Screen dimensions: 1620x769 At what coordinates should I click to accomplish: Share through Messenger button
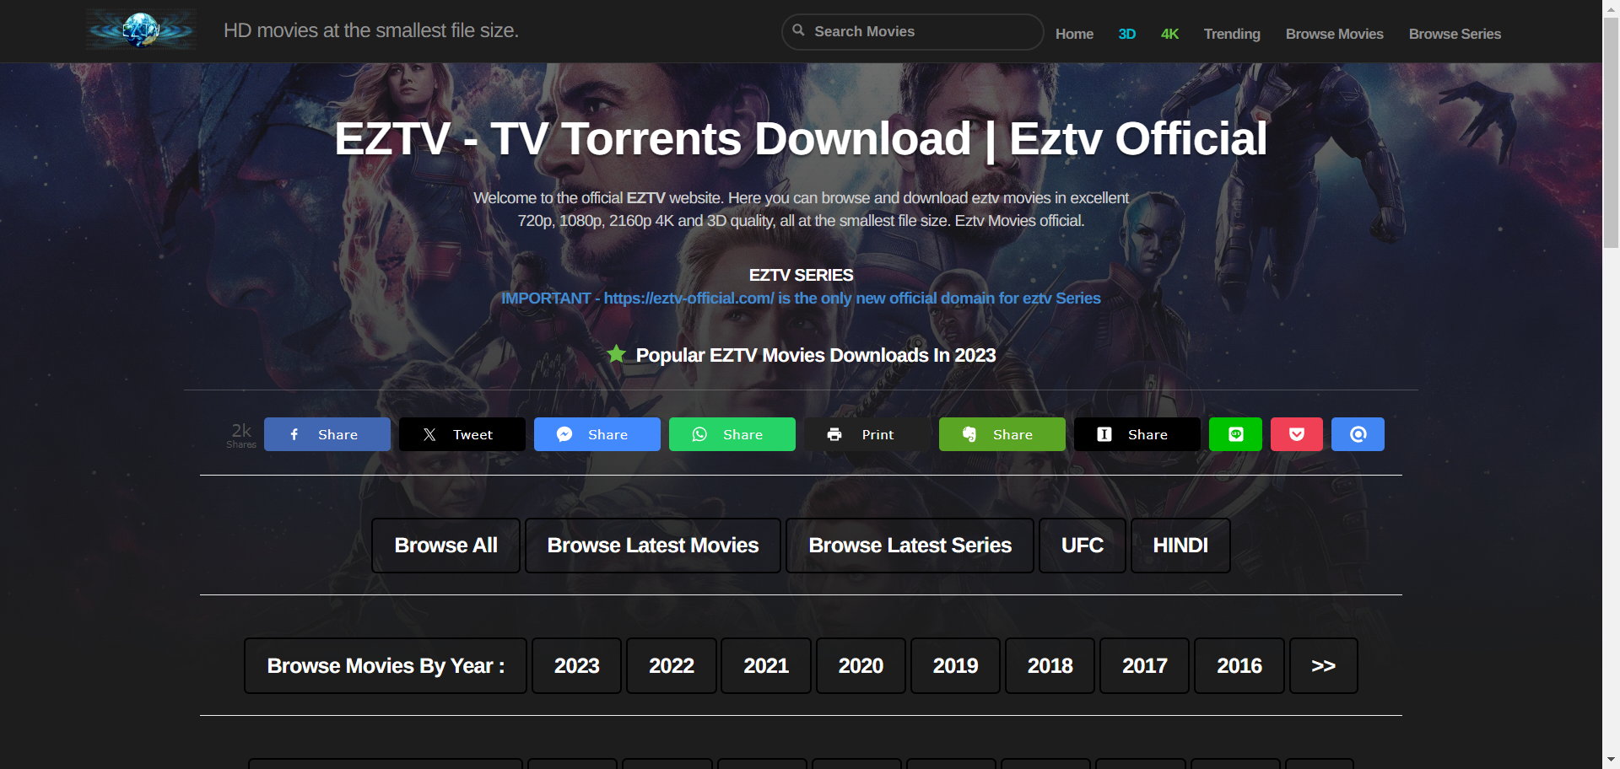597,434
